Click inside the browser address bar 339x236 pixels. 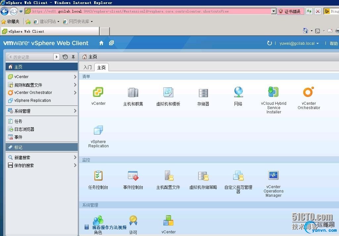[148, 11]
